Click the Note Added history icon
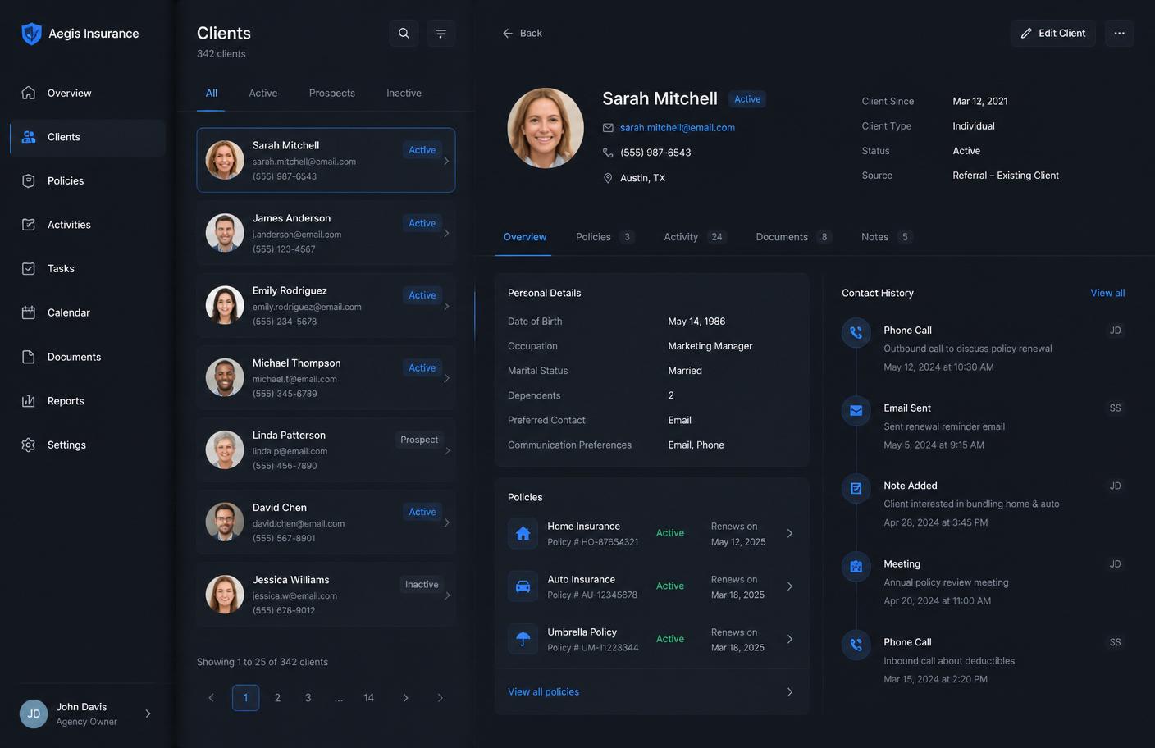The image size is (1155, 748). pyautogui.click(x=856, y=488)
